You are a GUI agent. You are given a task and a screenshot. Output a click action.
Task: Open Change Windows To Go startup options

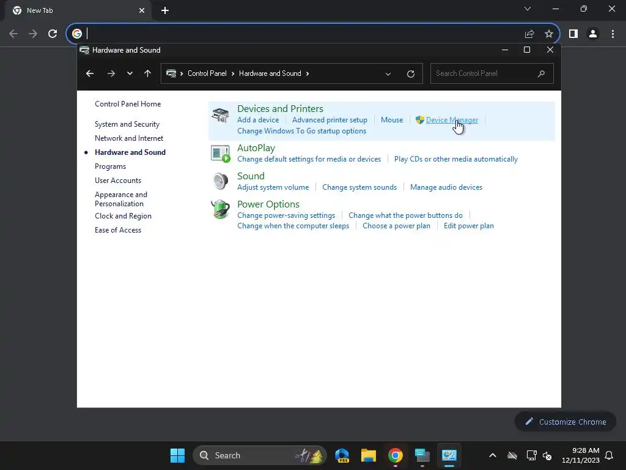coord(301,131)
